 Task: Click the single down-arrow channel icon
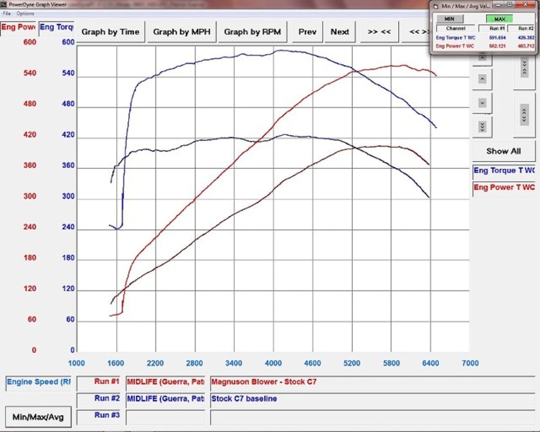pyautogui.click(x=482, y=103)
